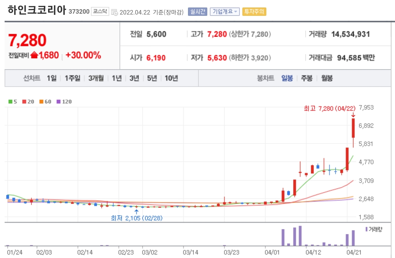Select the 3개월 line chart tab

click(x=96, y=78)
